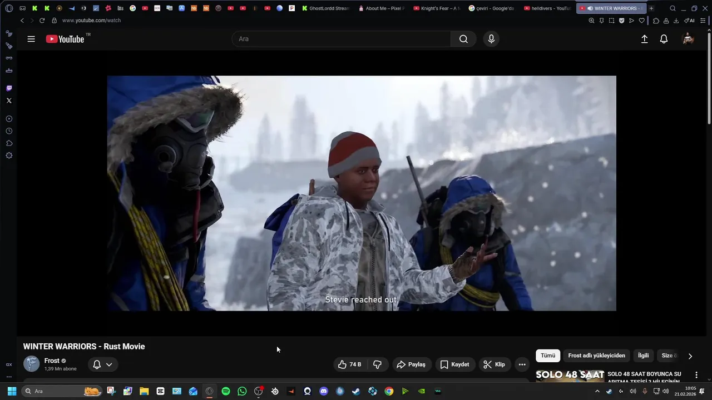This screenshot has width=712, height=400.
Task: Select the İlgili filter chip
Action: point(643,356)
